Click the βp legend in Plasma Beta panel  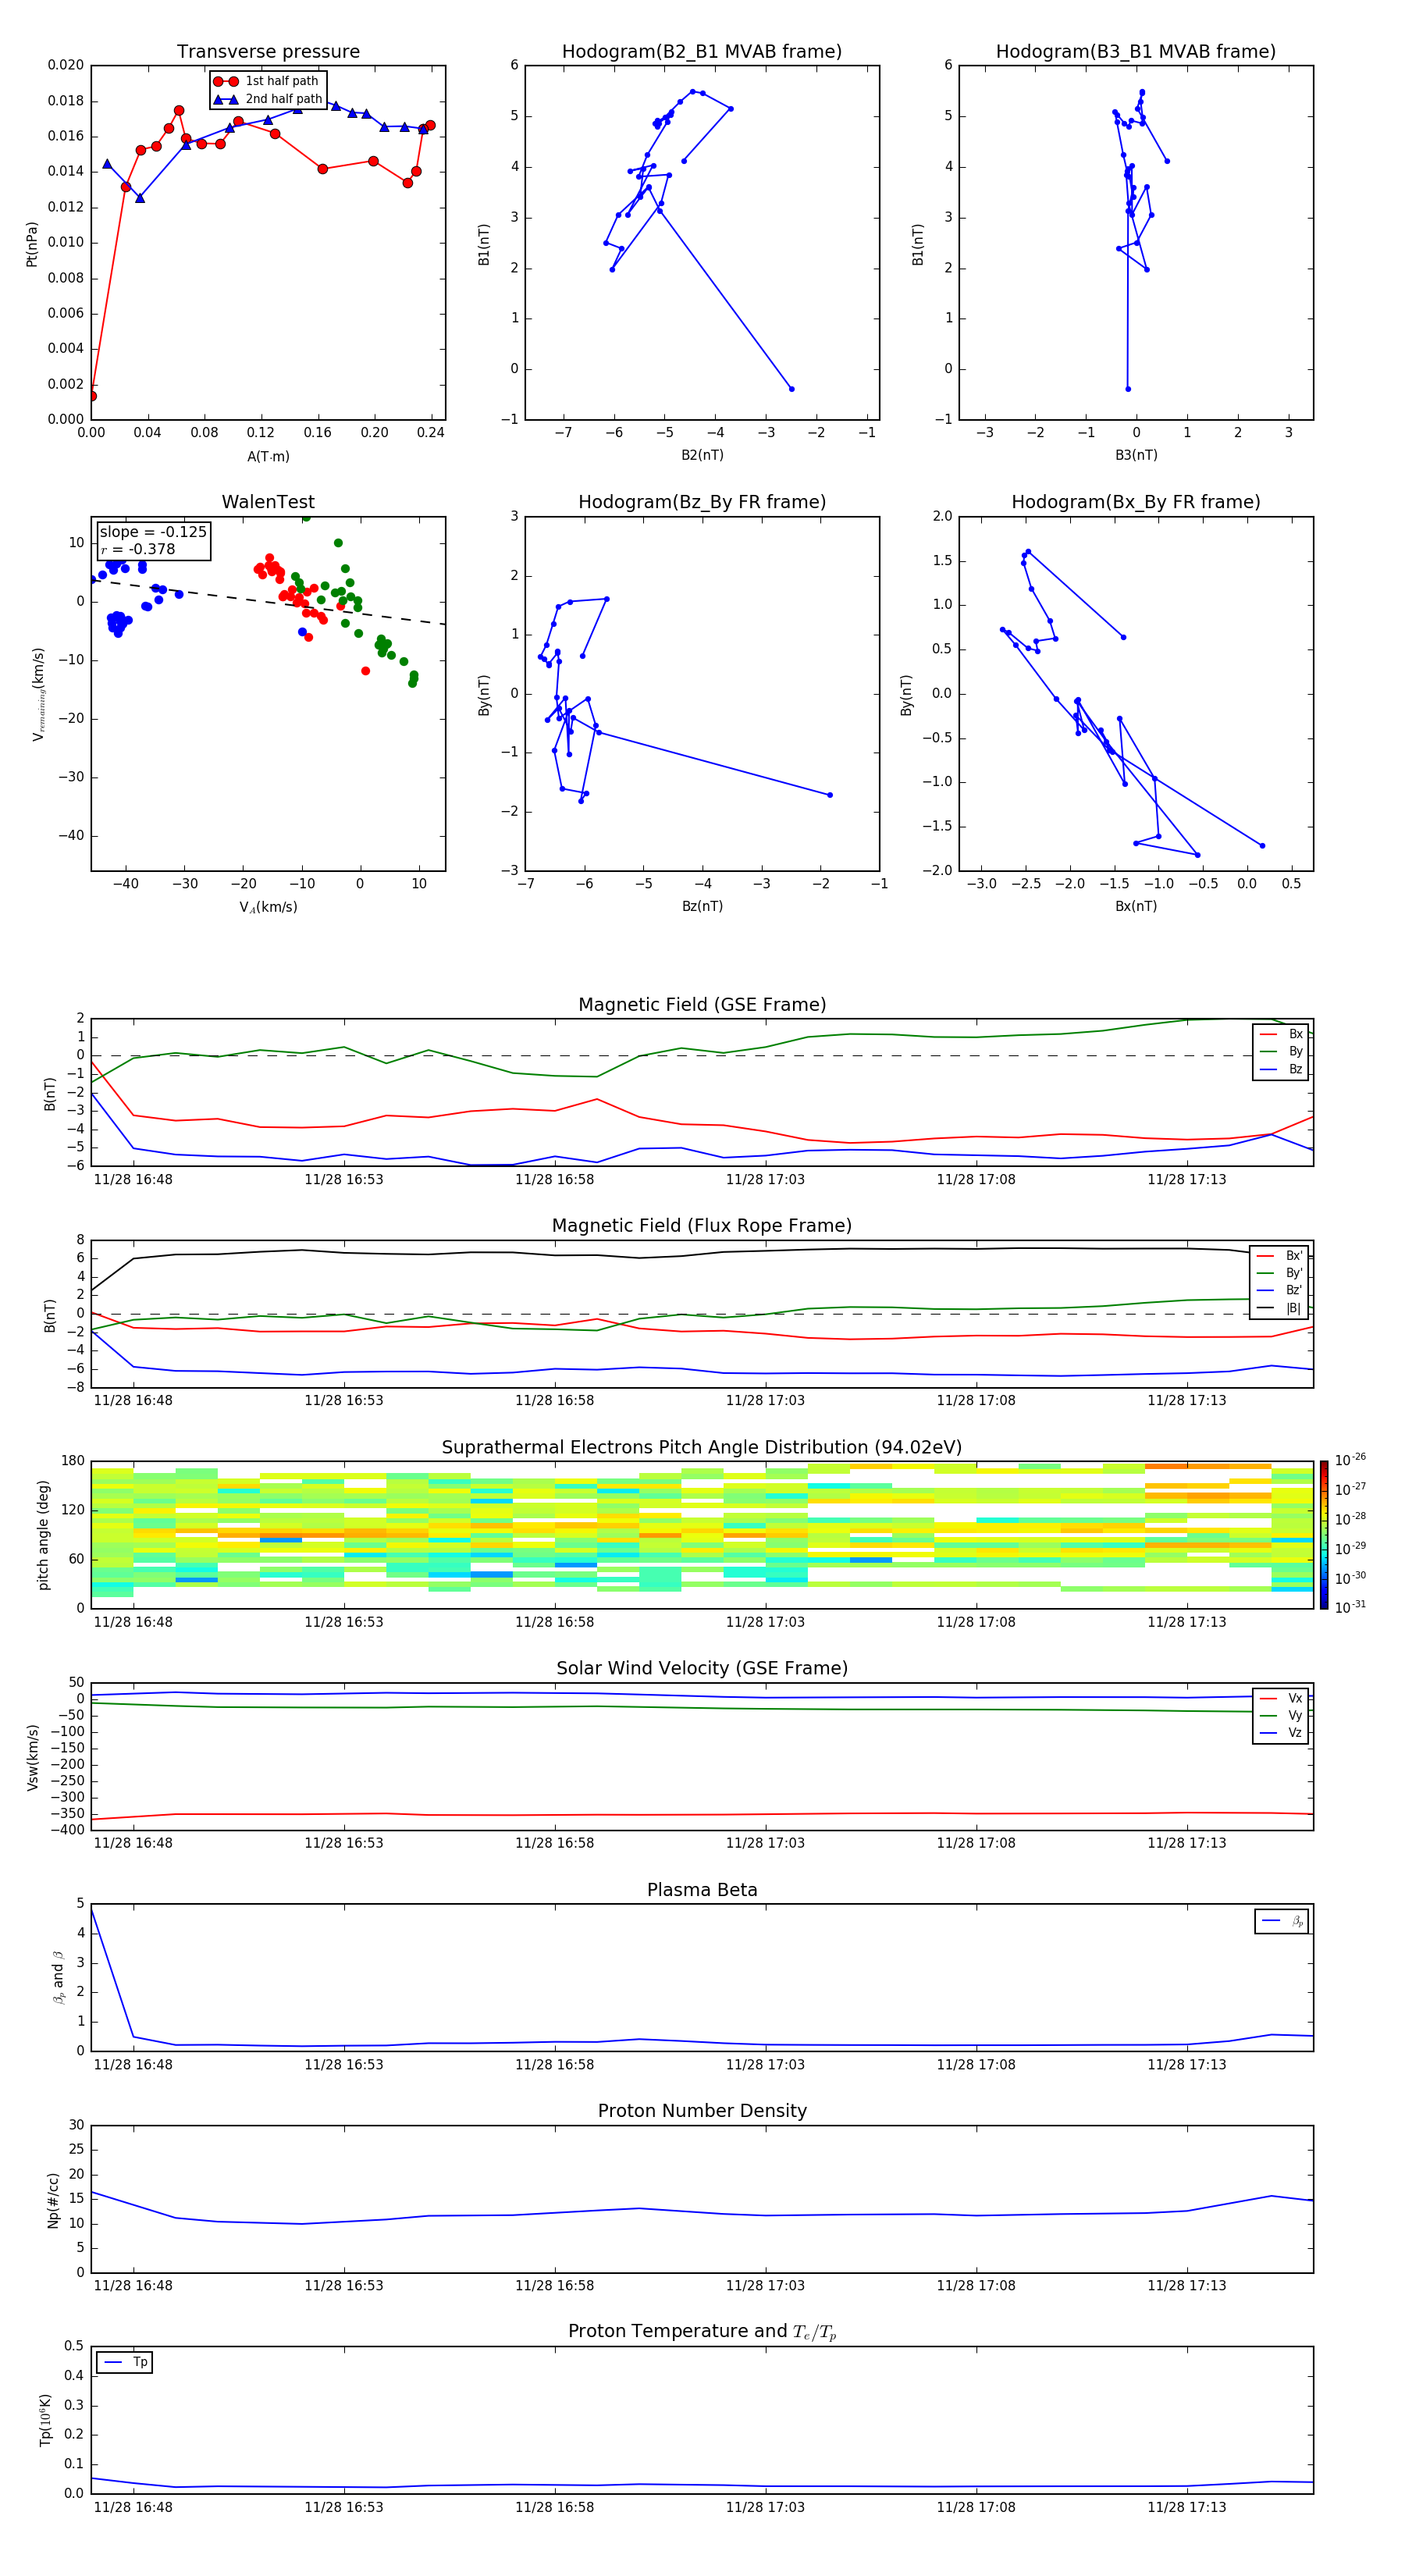coord(1282,1921)
